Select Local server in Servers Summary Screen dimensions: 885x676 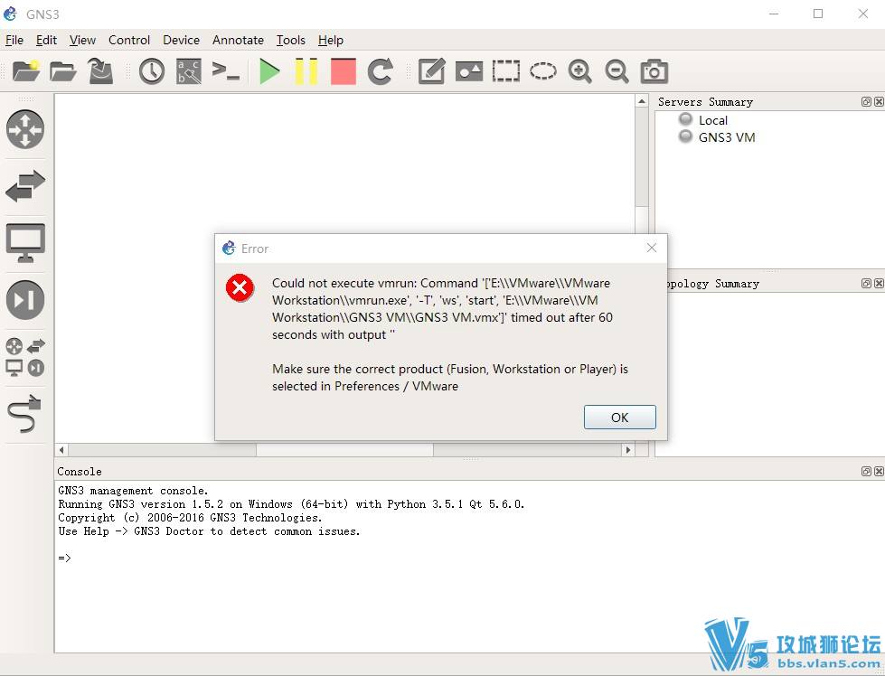(x=712, y=120)
